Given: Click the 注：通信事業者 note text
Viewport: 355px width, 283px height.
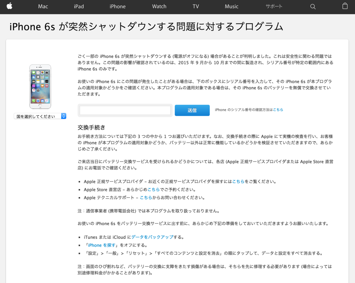Looking at the screenshot, I should point(149,211).
